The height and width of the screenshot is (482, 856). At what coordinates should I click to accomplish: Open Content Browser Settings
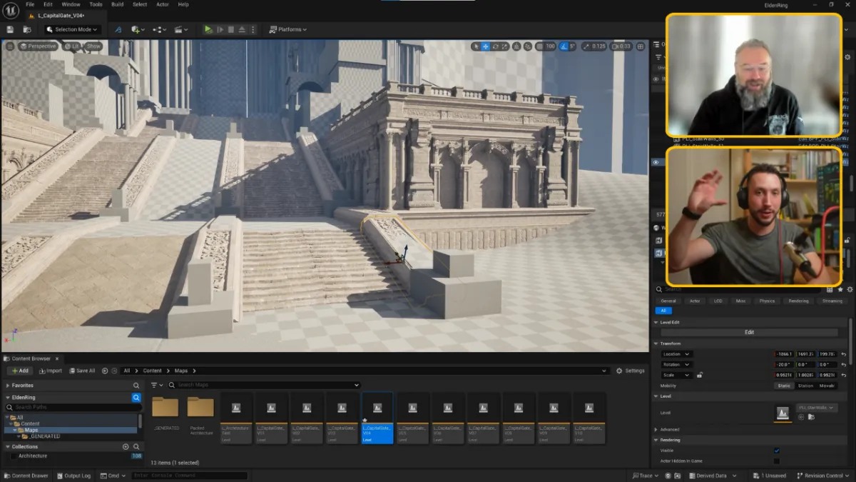point(631,371)
